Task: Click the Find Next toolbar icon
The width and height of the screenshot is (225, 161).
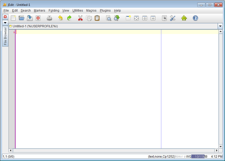Action: 117,18
